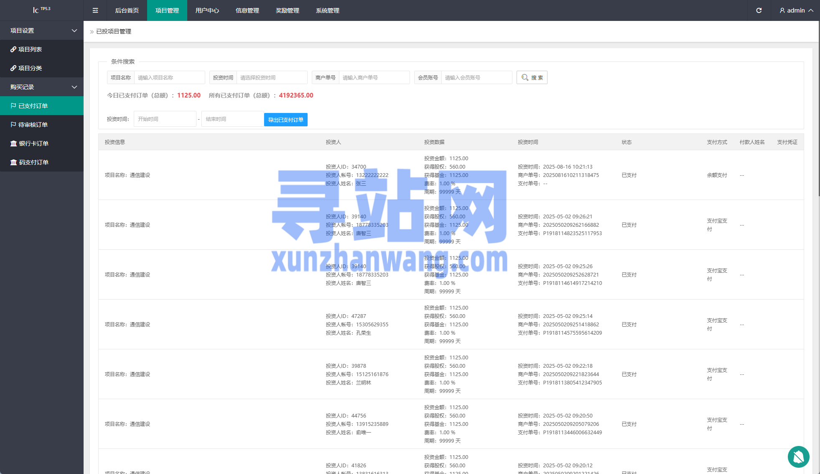Image resolution: width=820 pixels, height=474 pixels.
Task: Click the 商户单号 input field
Action: (374, 77)
